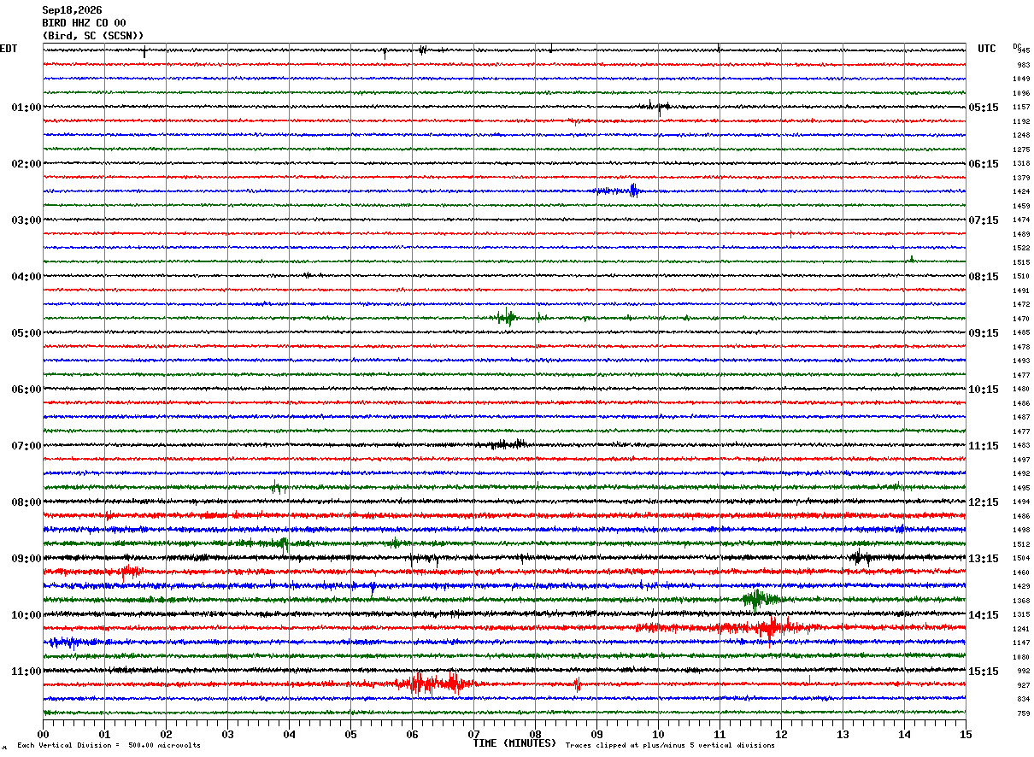Image resolution: width=1034 pixels, height=757 pixels.
Task: Click the 15 minute tick label
Action: (966, 734)
